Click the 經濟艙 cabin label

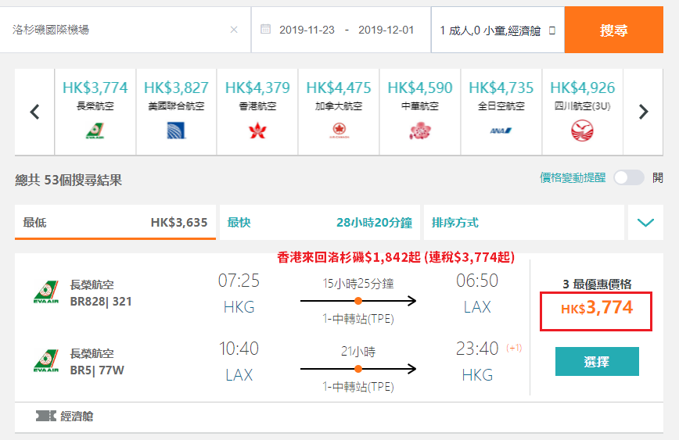pos(77,417)
